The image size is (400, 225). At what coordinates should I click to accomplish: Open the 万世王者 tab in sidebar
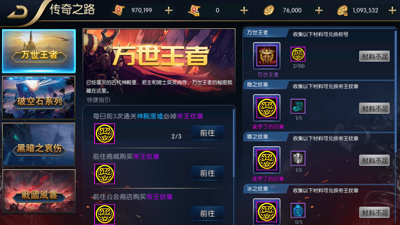coord(39,51)
